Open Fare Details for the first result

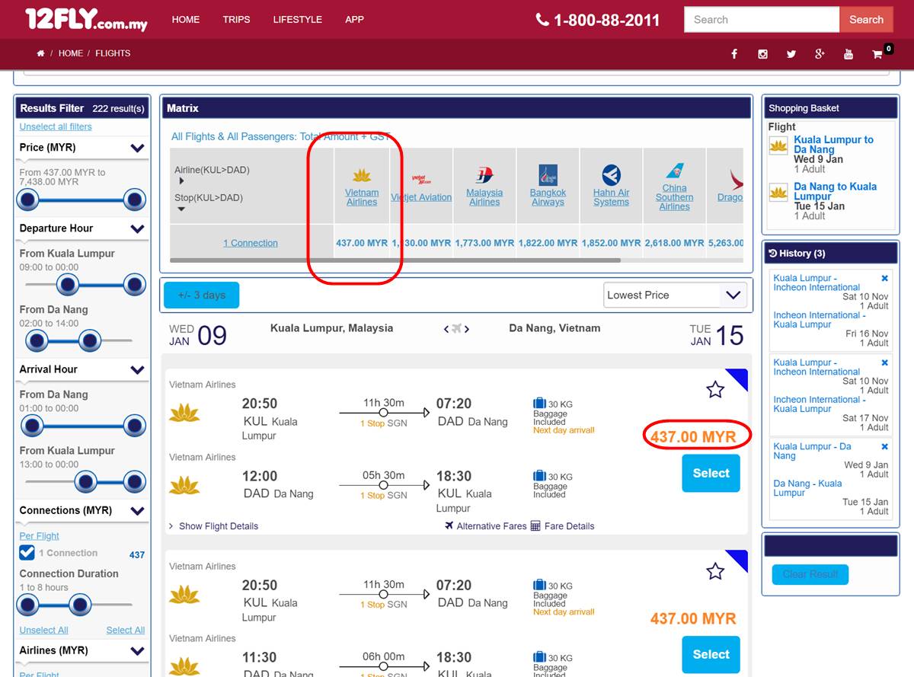click(x=563, y=526)
